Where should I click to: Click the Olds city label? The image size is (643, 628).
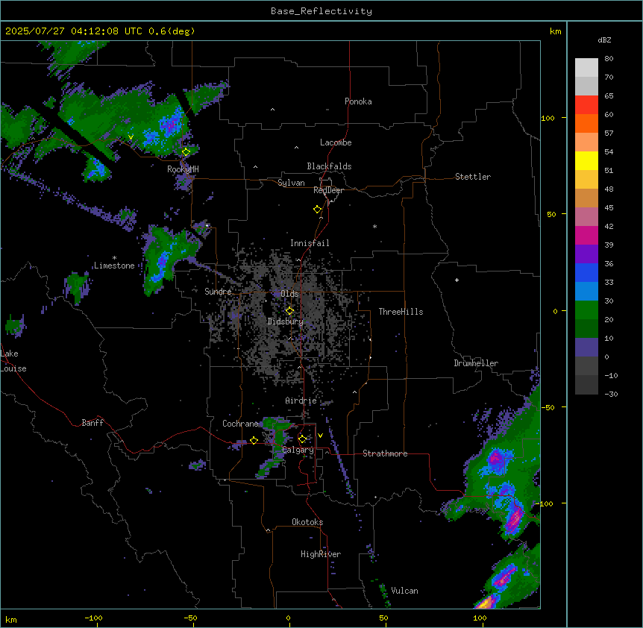coord(289,294)
